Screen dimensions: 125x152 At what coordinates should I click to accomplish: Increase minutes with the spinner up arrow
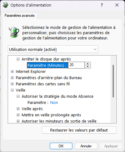pyautogui.click(x=88, y=64)
